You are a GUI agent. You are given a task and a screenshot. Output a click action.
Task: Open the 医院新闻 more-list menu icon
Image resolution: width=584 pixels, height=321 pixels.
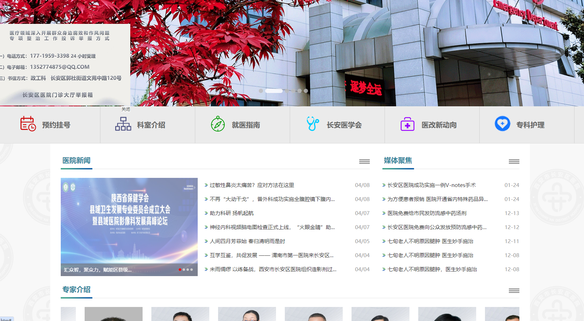[x=364, y=161]
